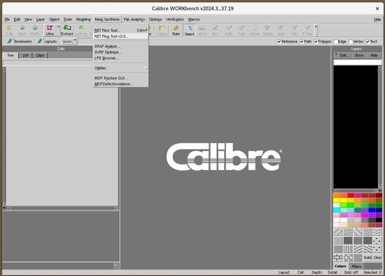
Task: Click the Layers Edit button
Action: pos(345,55)
